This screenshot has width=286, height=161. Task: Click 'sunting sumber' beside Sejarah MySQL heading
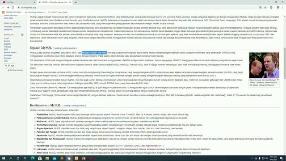(x=69, y=48)
